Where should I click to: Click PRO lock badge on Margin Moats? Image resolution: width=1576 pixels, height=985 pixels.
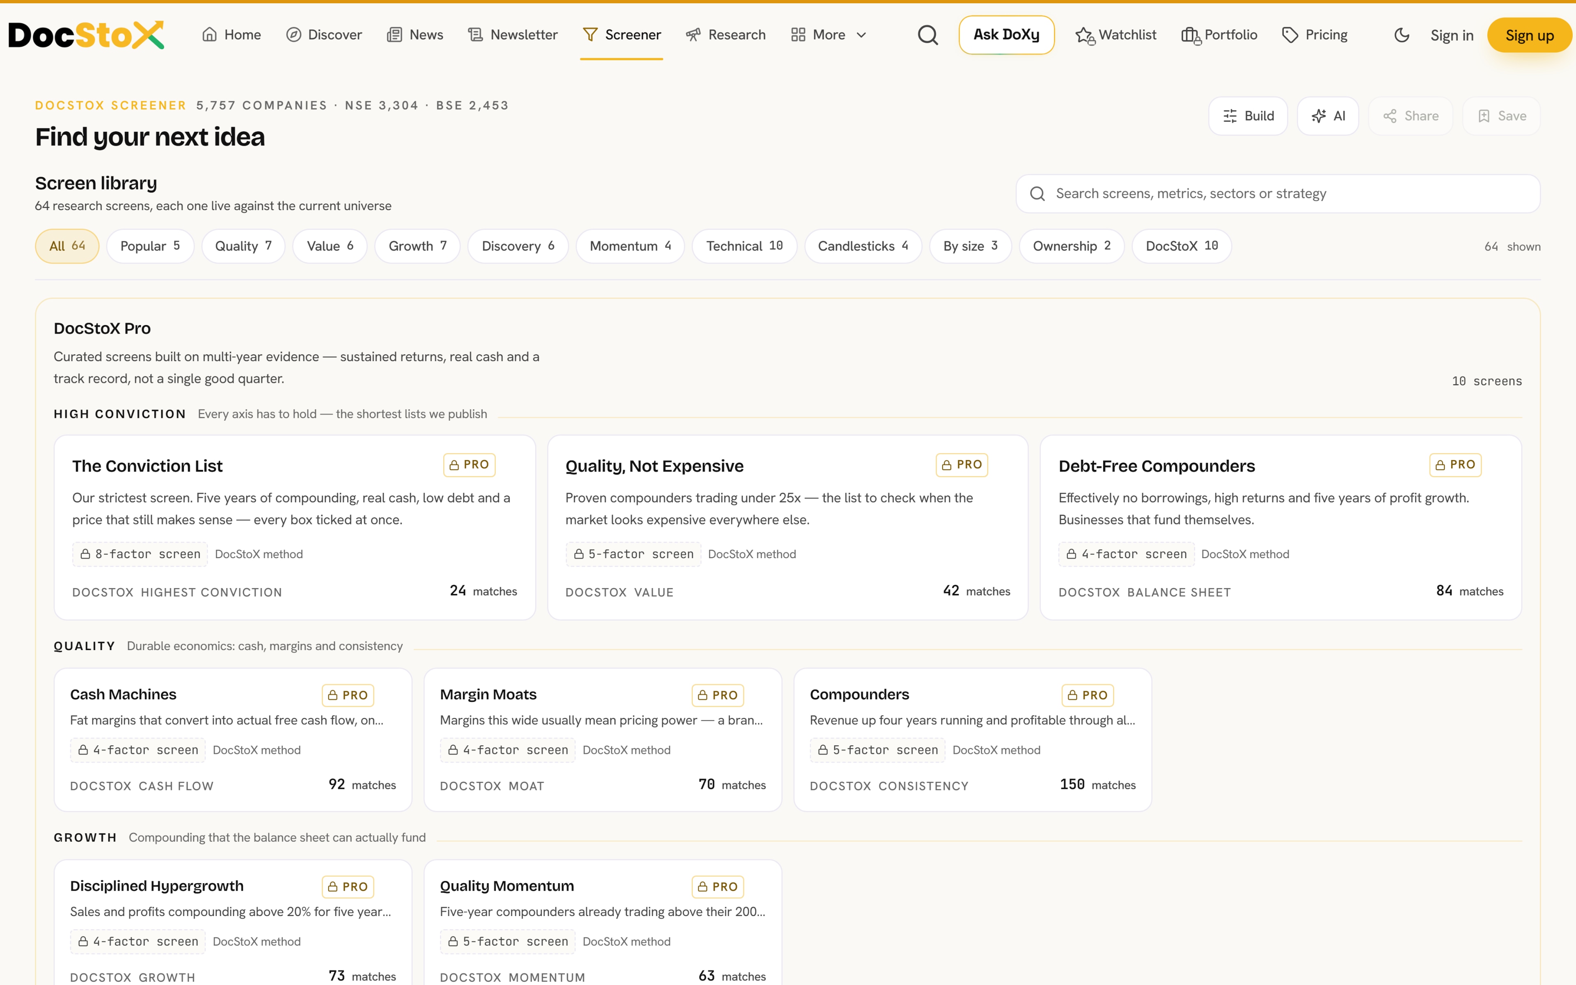(718, 695)
